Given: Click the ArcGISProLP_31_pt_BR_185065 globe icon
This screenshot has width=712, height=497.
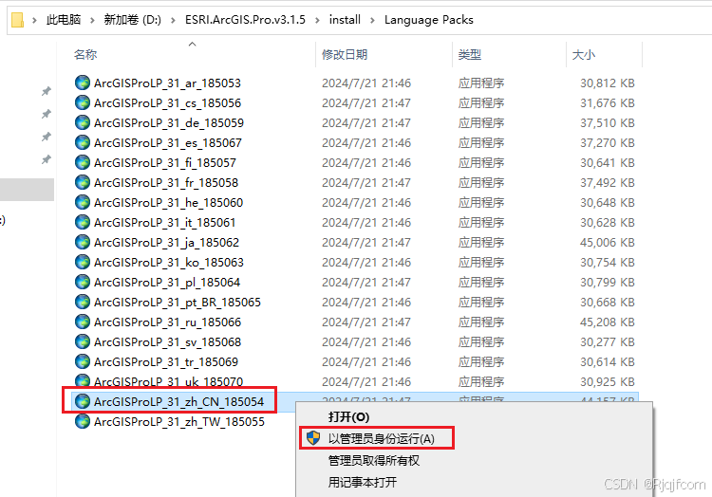Looking at the screenshot, I should point(83,302).
